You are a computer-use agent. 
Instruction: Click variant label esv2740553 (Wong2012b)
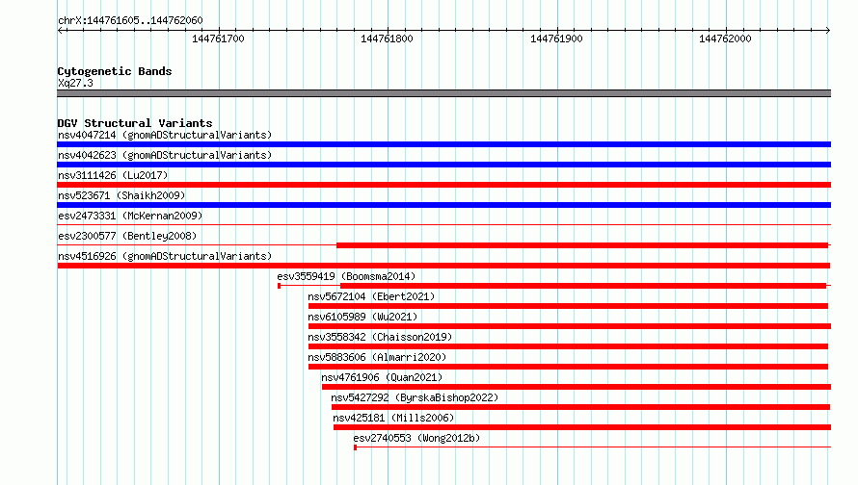(x=416, y=438)
